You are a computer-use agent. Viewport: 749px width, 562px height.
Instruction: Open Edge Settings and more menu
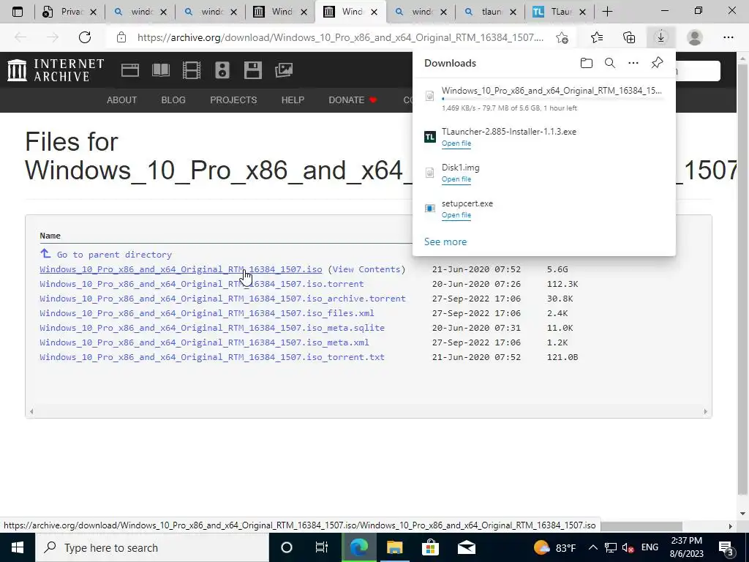(728, 37)
